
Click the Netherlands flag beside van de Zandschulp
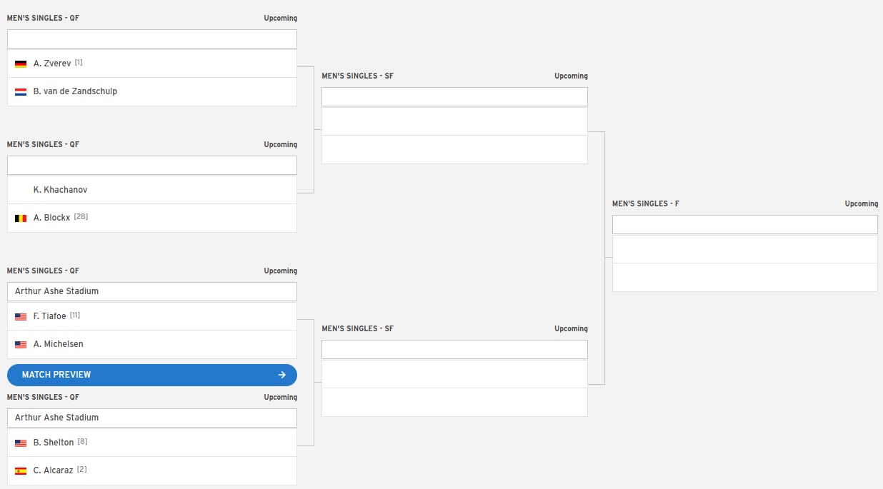pos(21,91)
